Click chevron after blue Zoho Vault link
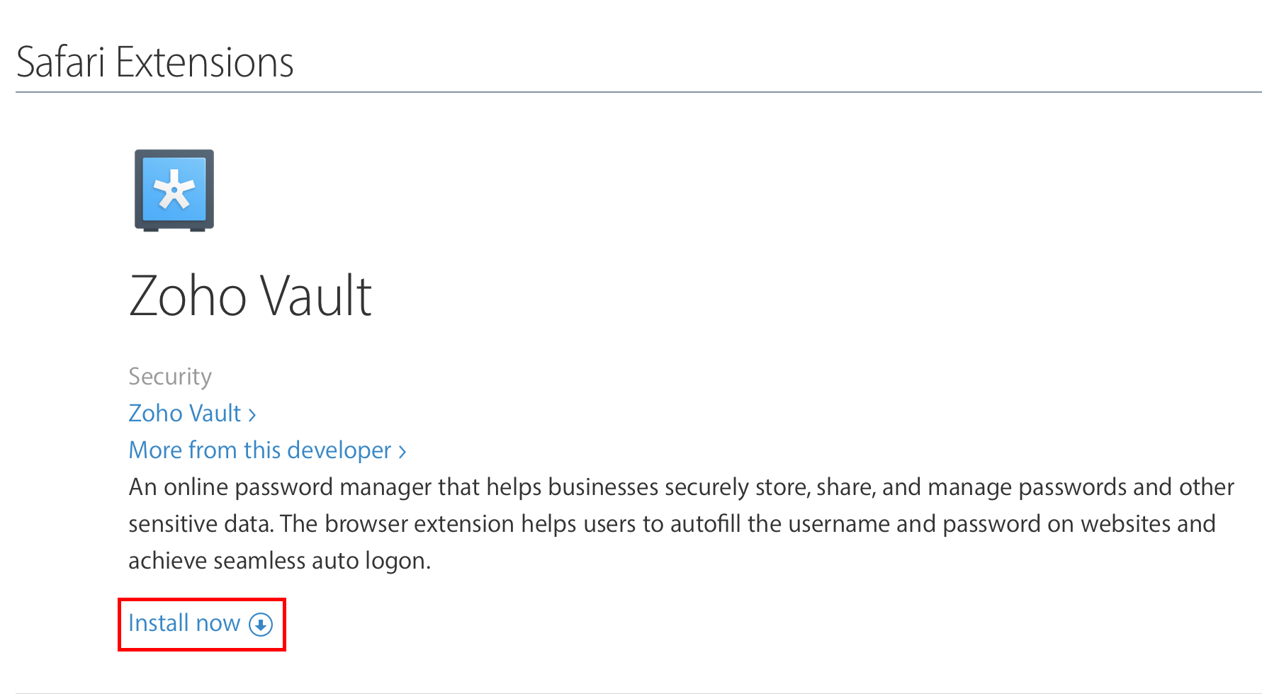 point(252,414)
